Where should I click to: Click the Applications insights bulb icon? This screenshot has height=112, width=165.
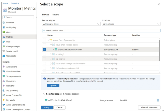tap(4, 67)
